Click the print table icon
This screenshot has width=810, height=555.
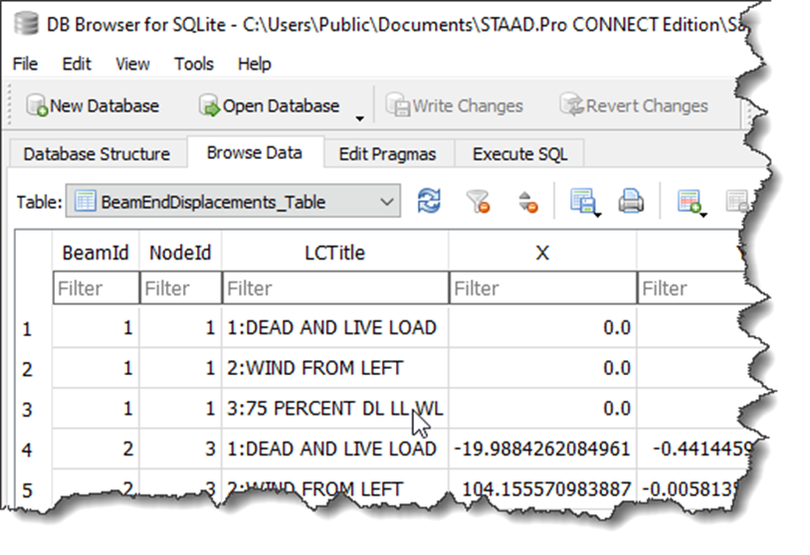(631, 201)
